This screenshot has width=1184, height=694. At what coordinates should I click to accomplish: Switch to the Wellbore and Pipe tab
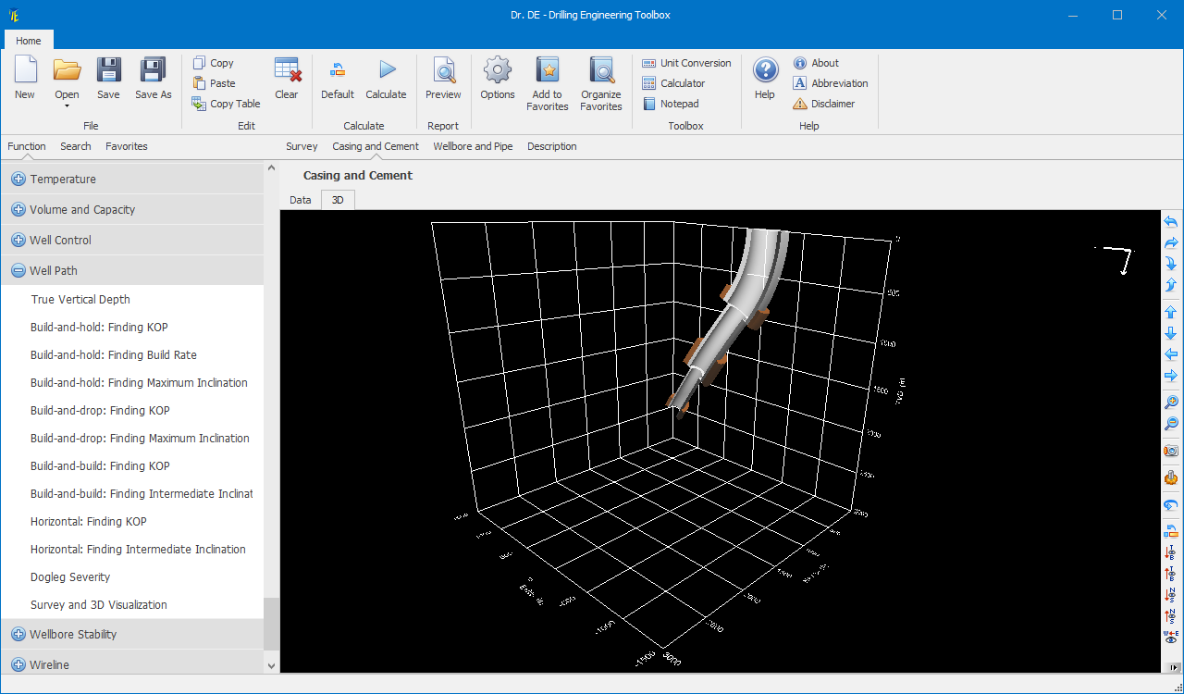pyautogui.click(x=473, y=146)
